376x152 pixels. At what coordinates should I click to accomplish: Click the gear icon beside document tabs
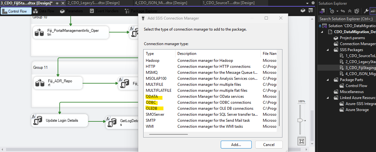[313, 3]
